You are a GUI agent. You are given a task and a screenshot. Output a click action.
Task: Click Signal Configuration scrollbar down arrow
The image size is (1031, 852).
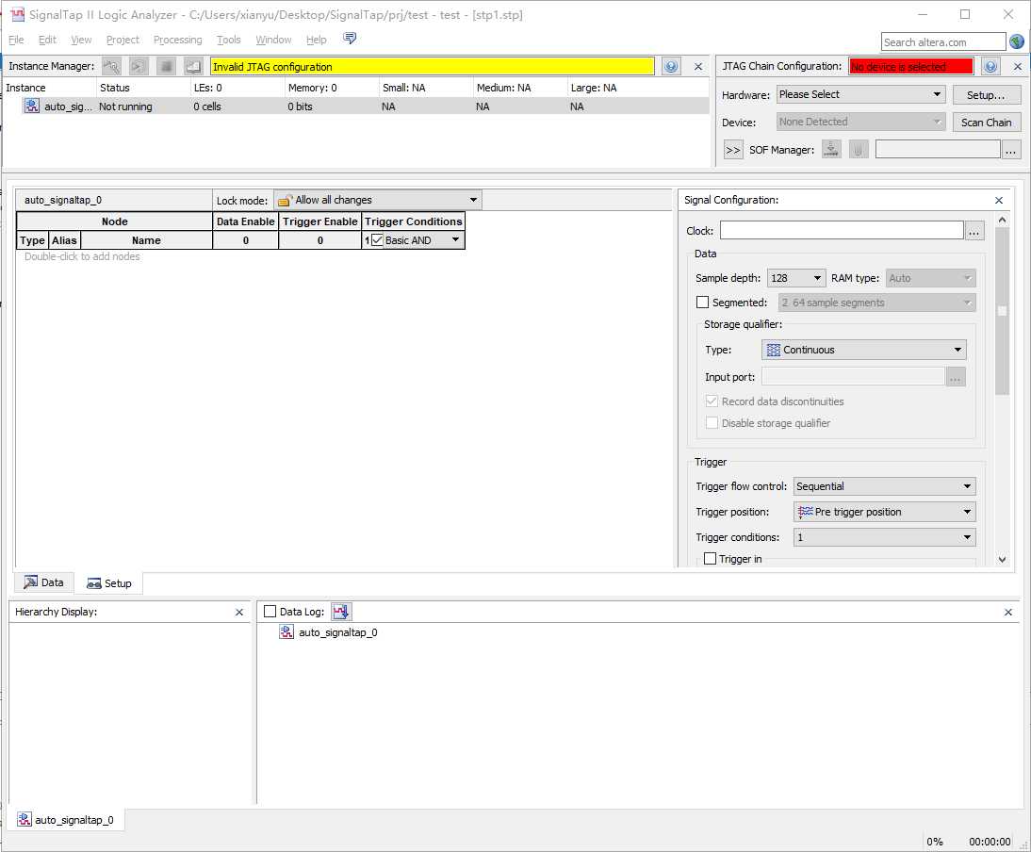pos(1002,560)
